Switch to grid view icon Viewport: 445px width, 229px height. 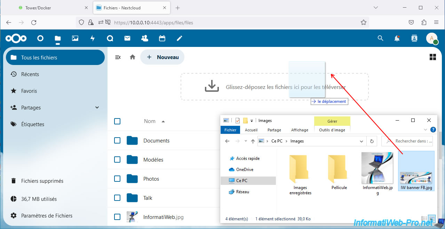(x=433, y=57)
